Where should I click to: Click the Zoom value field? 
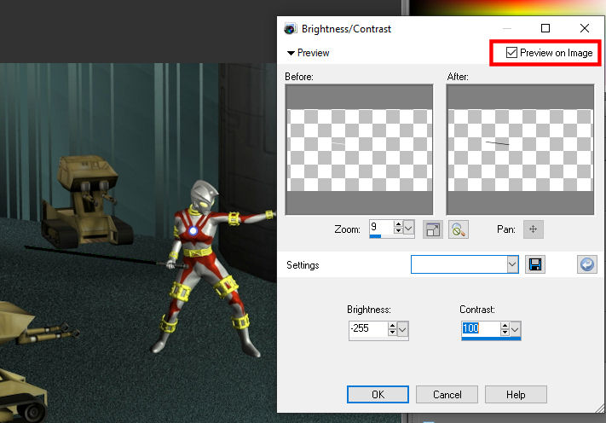[x=382, y=227]
